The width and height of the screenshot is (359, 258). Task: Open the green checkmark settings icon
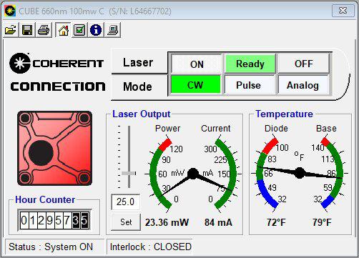79,30
